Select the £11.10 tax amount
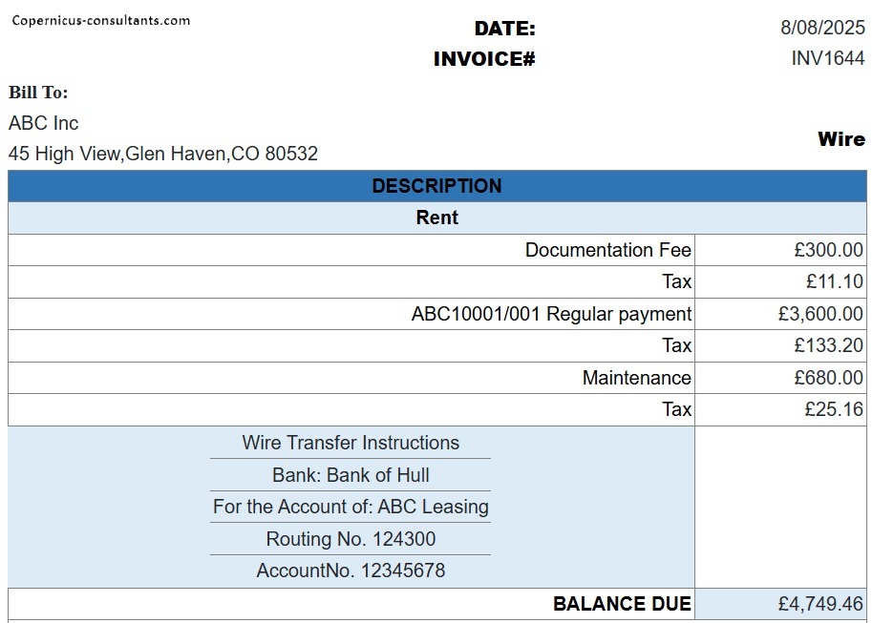 (834, 281)
